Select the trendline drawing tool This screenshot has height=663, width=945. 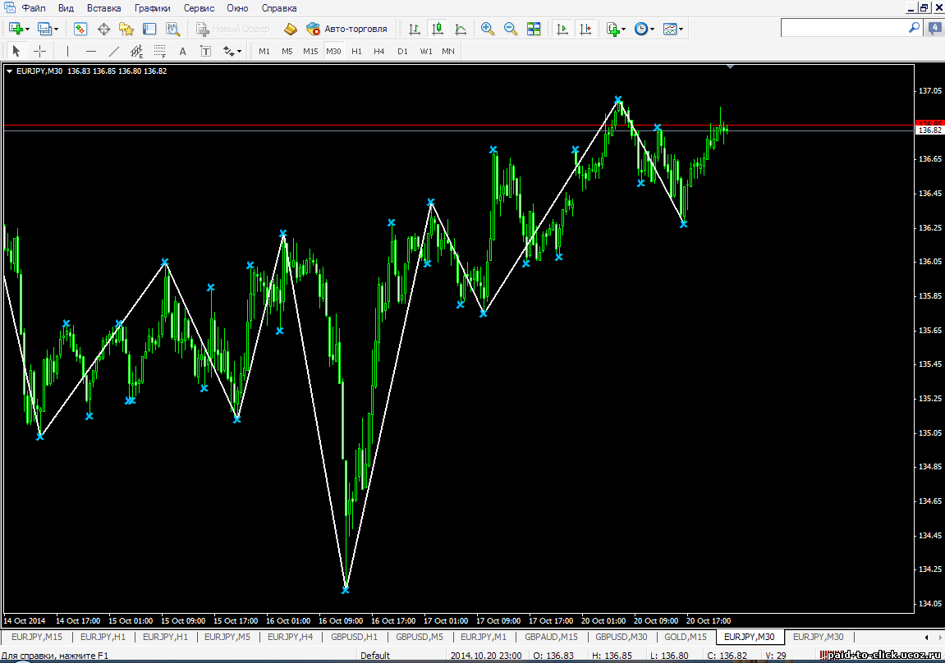pos(114,51)
